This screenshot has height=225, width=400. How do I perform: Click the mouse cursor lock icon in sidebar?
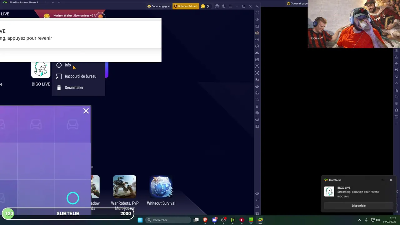[x=257, y=26]
